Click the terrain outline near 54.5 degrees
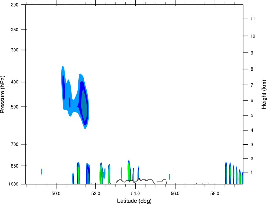Viewport: 267px width, 204px height. [x=140, y=181]
